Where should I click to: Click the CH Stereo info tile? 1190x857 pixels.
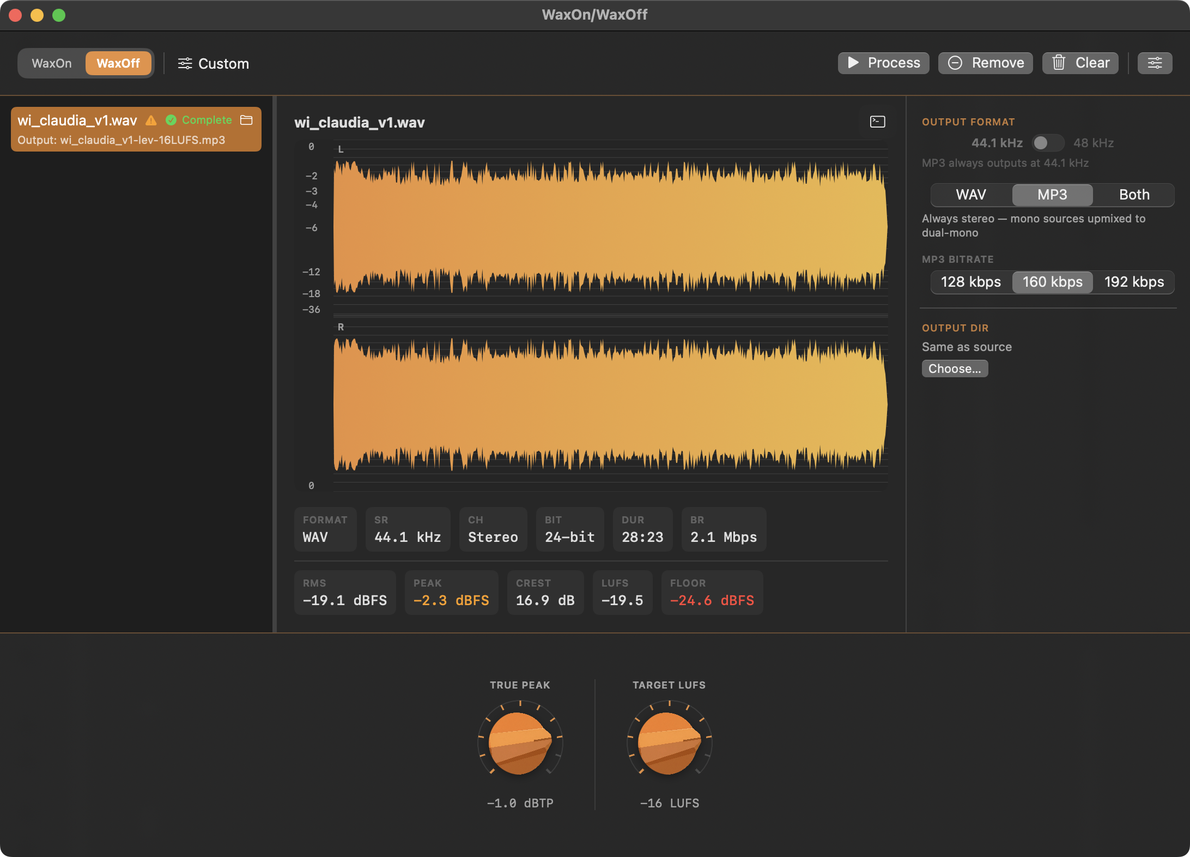(493, 529)
